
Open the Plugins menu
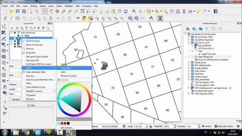tap(43, 6)
